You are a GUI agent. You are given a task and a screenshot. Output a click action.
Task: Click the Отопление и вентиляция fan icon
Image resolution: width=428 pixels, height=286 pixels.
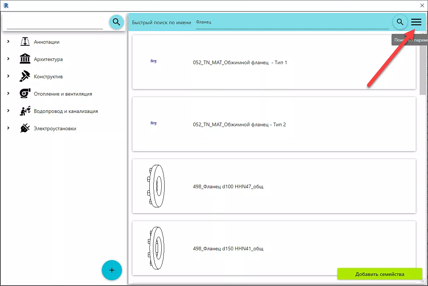point(25,94)
